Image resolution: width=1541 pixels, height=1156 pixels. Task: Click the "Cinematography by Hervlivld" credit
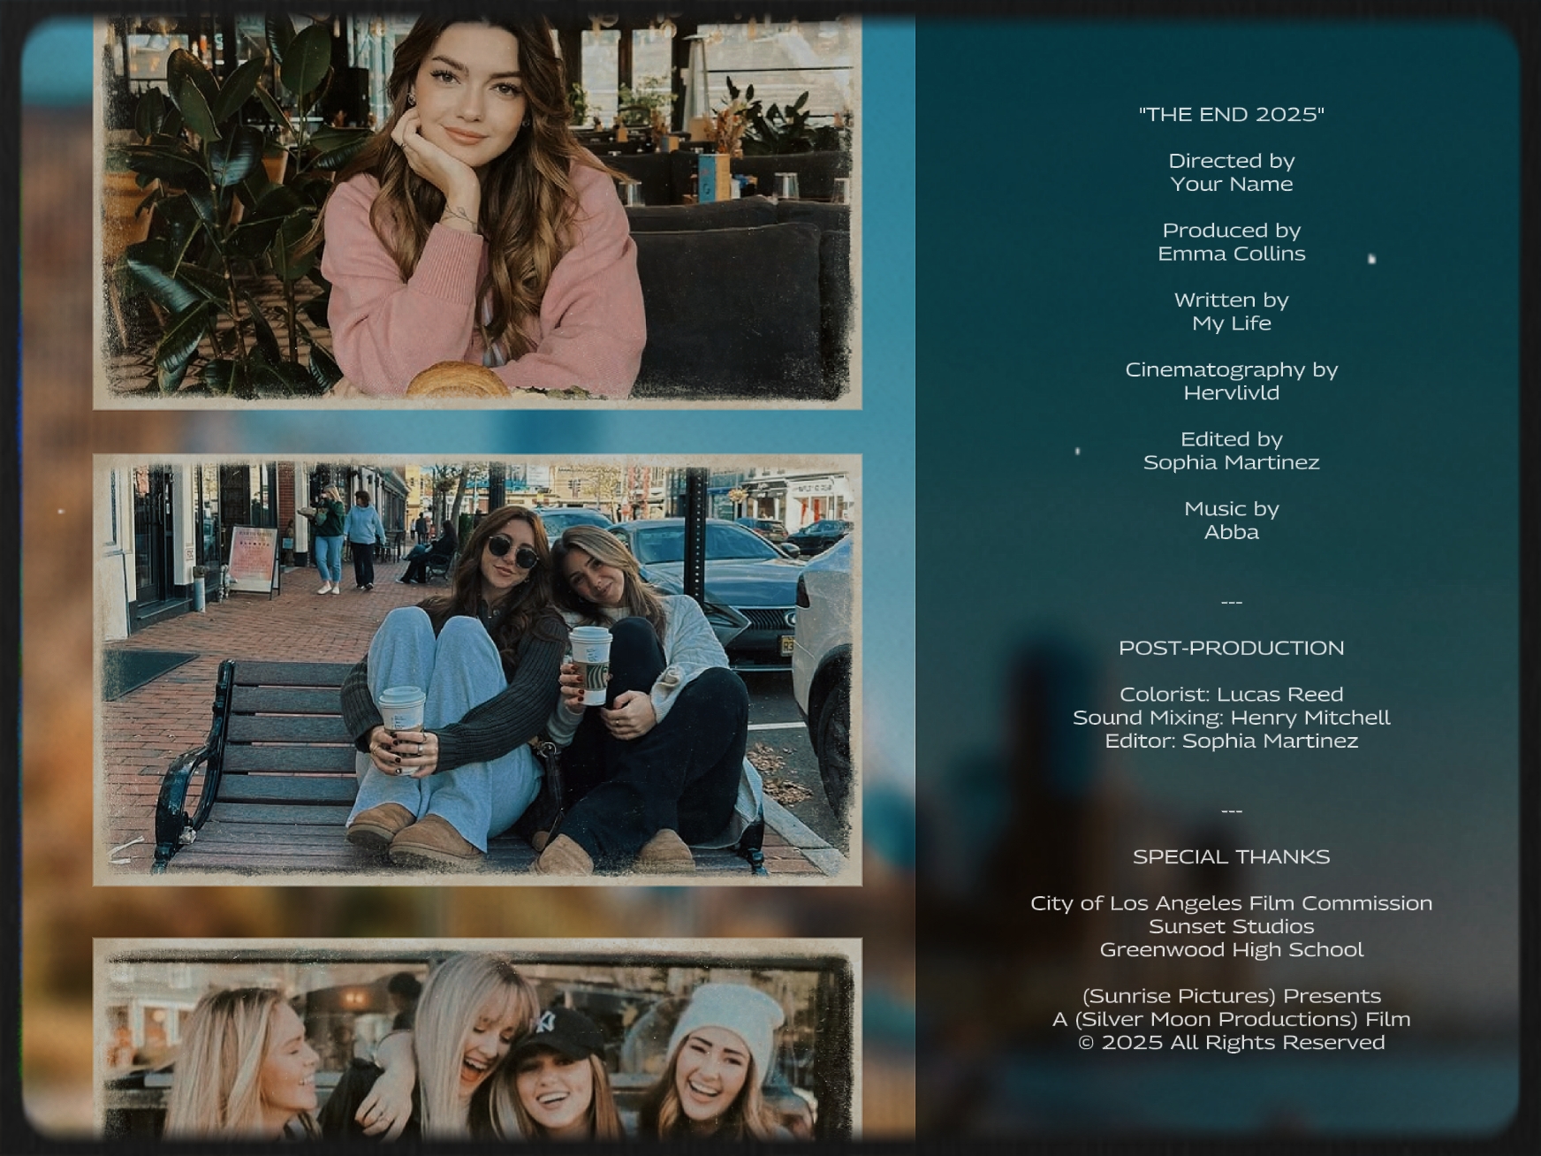click(x=1231, y=380)
